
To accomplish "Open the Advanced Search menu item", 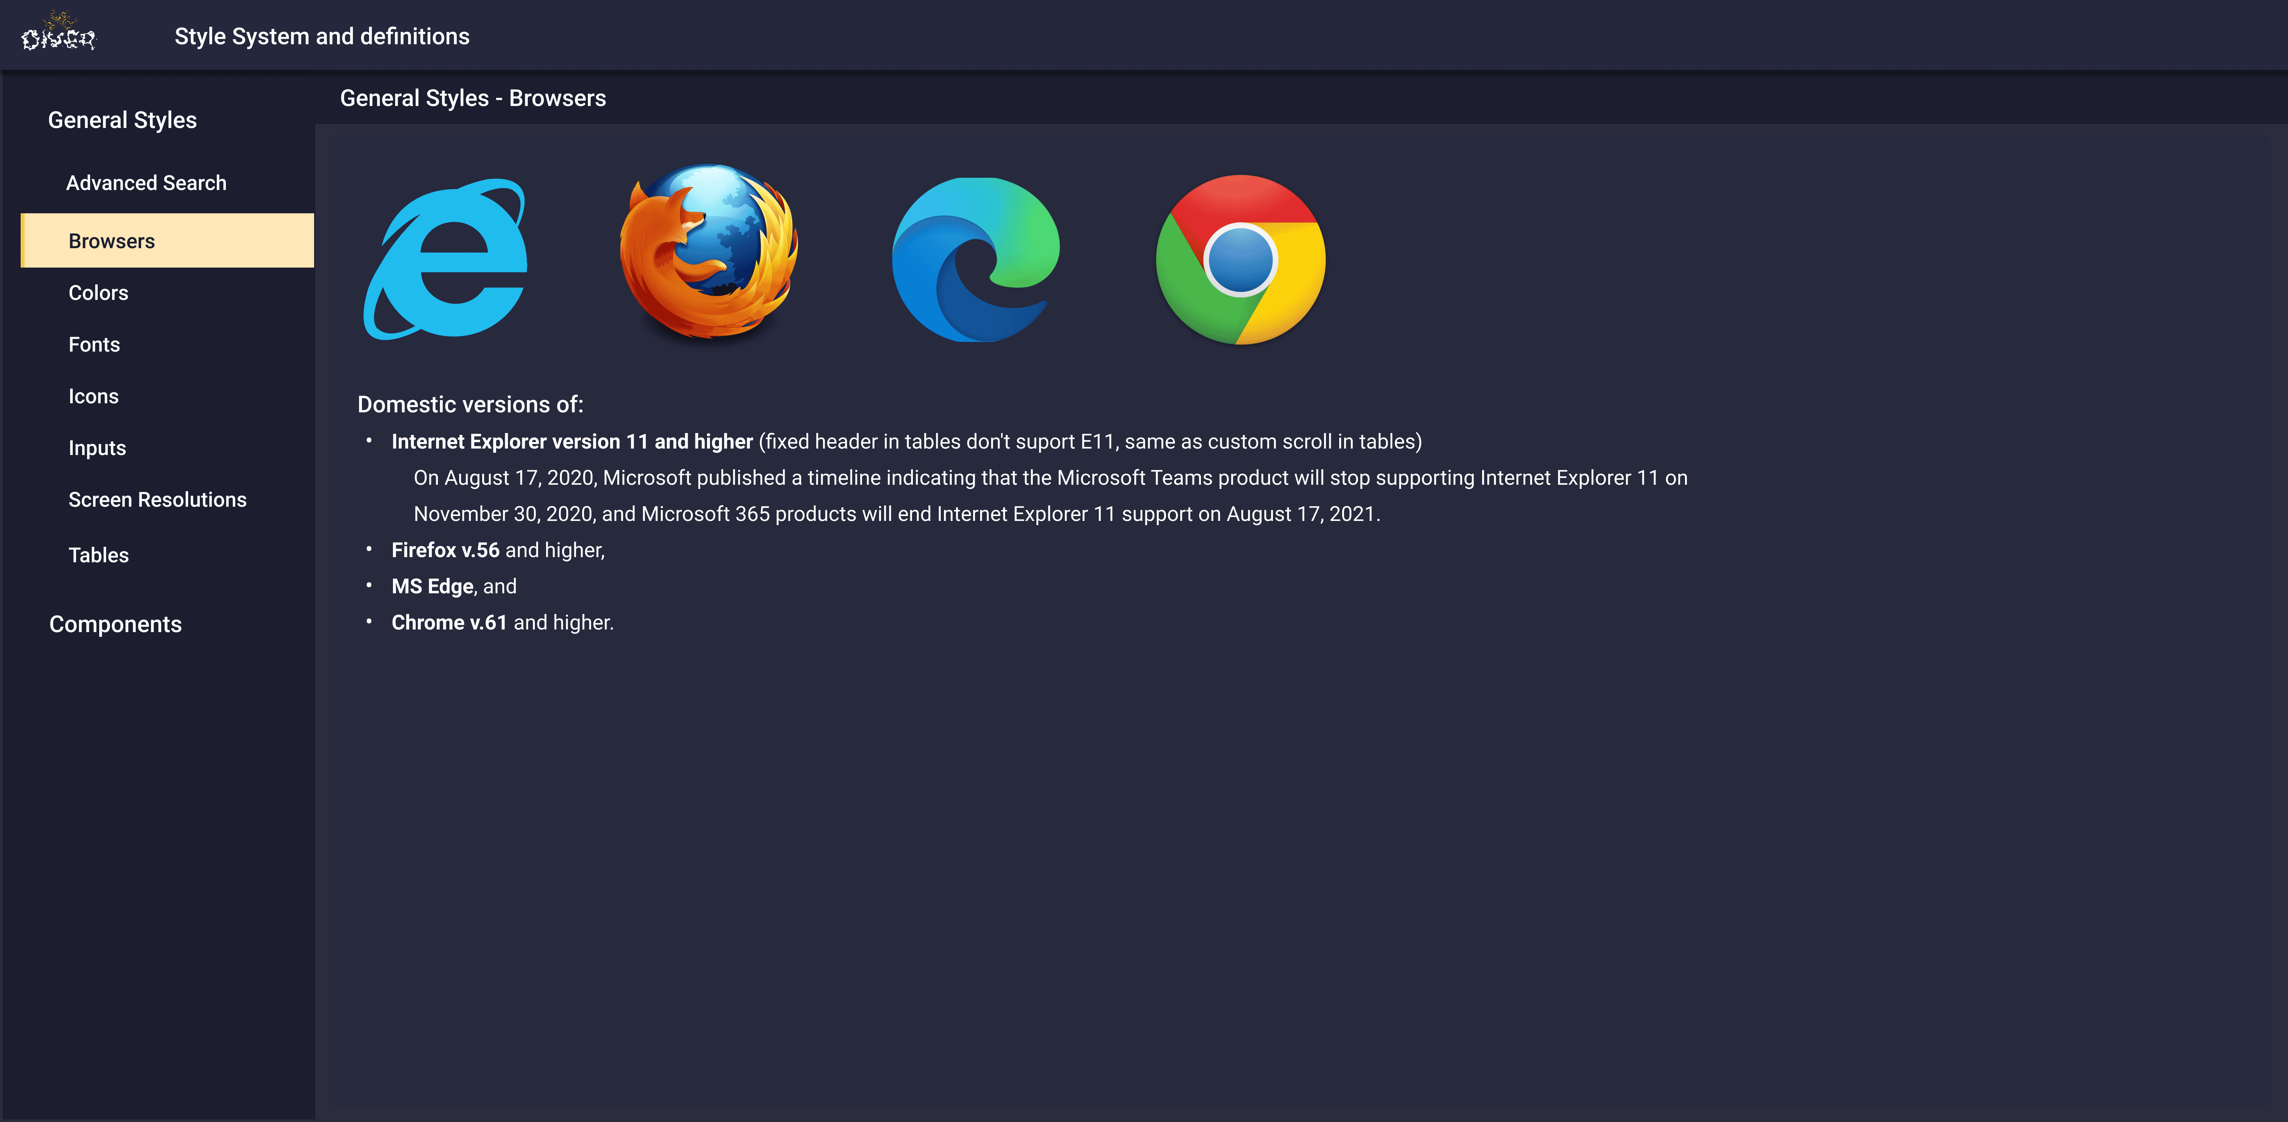I will (x=146, y=183).
